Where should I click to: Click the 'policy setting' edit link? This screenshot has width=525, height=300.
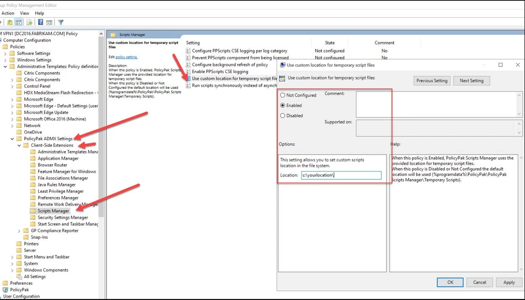click(x=127, y=57)
